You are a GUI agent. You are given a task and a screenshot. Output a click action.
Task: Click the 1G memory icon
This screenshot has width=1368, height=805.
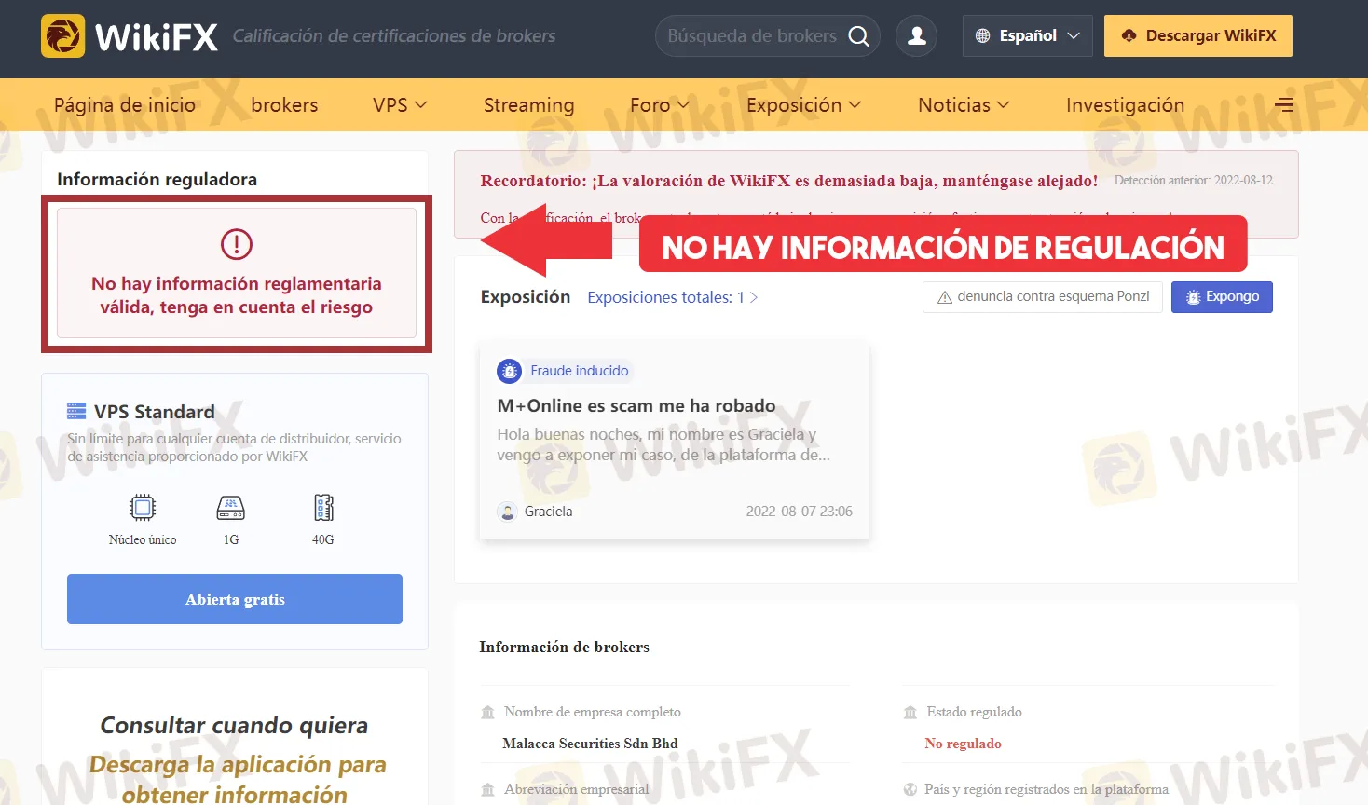point(230,508)
